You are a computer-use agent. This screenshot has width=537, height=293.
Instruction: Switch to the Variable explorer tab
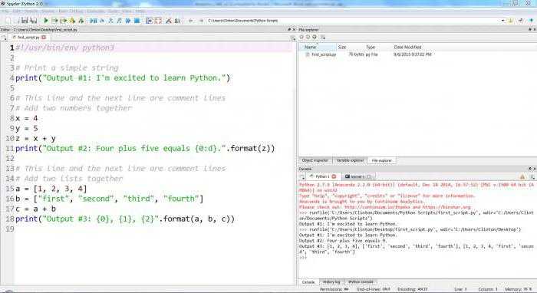pyautogui.click(x=350, y=160)
